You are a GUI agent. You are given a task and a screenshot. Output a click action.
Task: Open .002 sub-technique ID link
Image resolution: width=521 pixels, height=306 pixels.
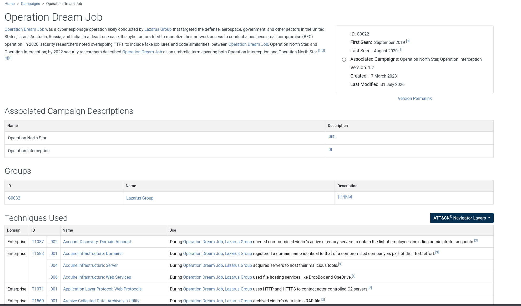(53, 242)
